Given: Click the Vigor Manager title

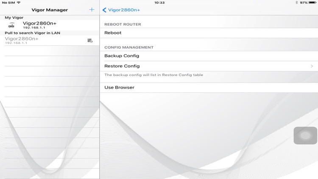Looking at the screenshot, I should click(x=50, y=10).
